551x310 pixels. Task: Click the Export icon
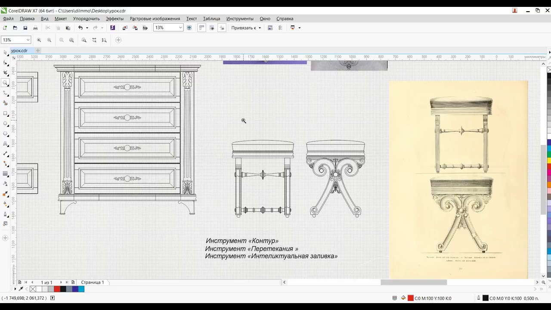[x=135, y=28]
